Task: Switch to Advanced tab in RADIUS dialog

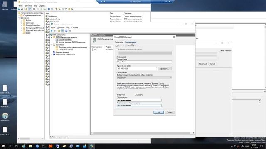Action: pos(131,42)
